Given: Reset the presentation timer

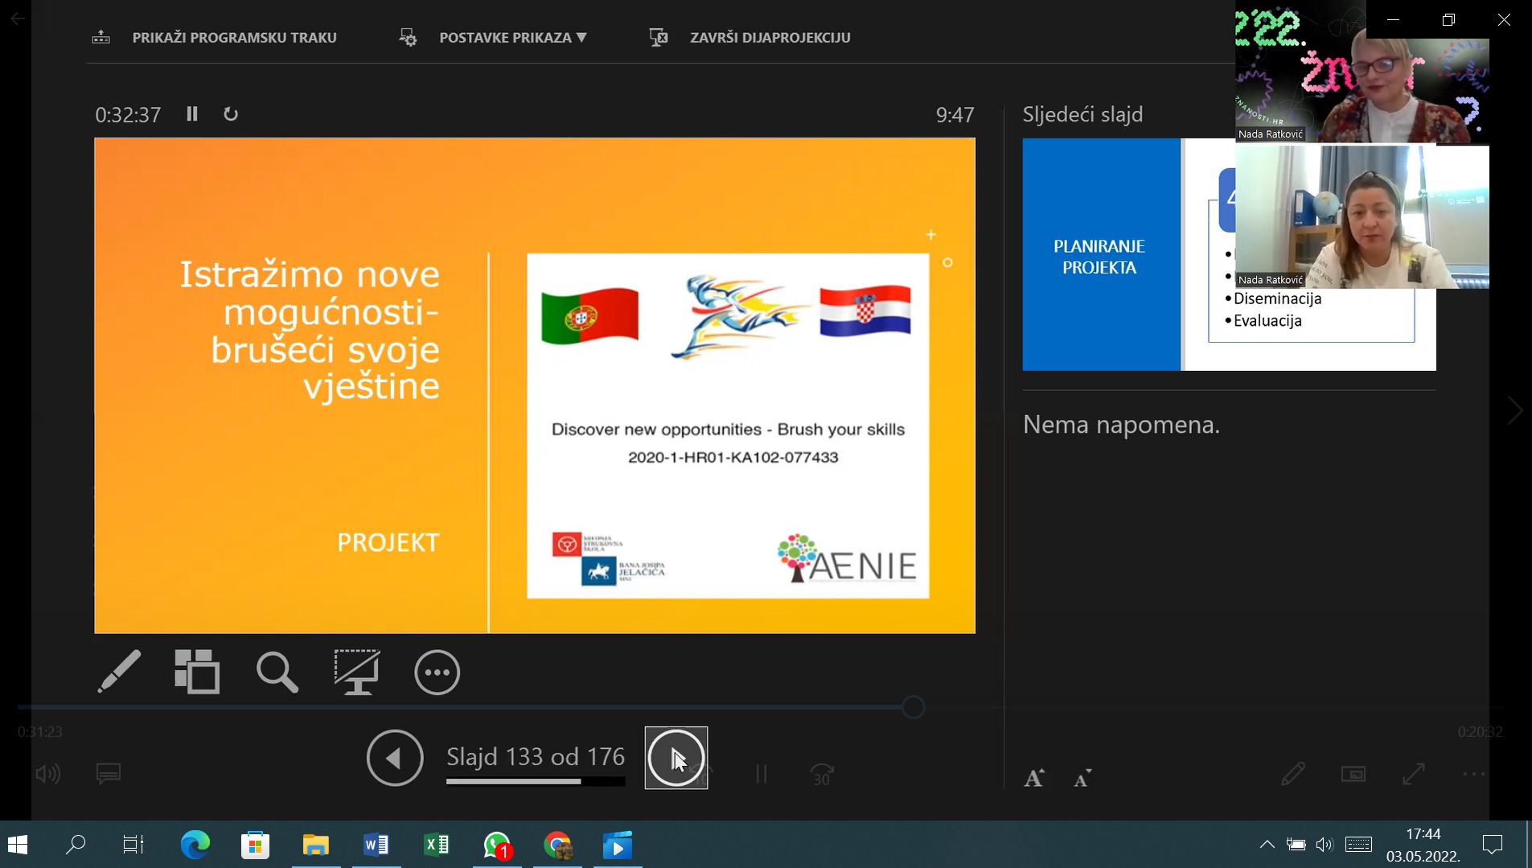Looking at the screenshot, I should tap(231, 114).
